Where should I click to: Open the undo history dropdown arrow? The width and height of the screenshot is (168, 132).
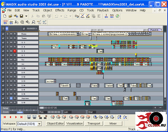pos(61,16)
